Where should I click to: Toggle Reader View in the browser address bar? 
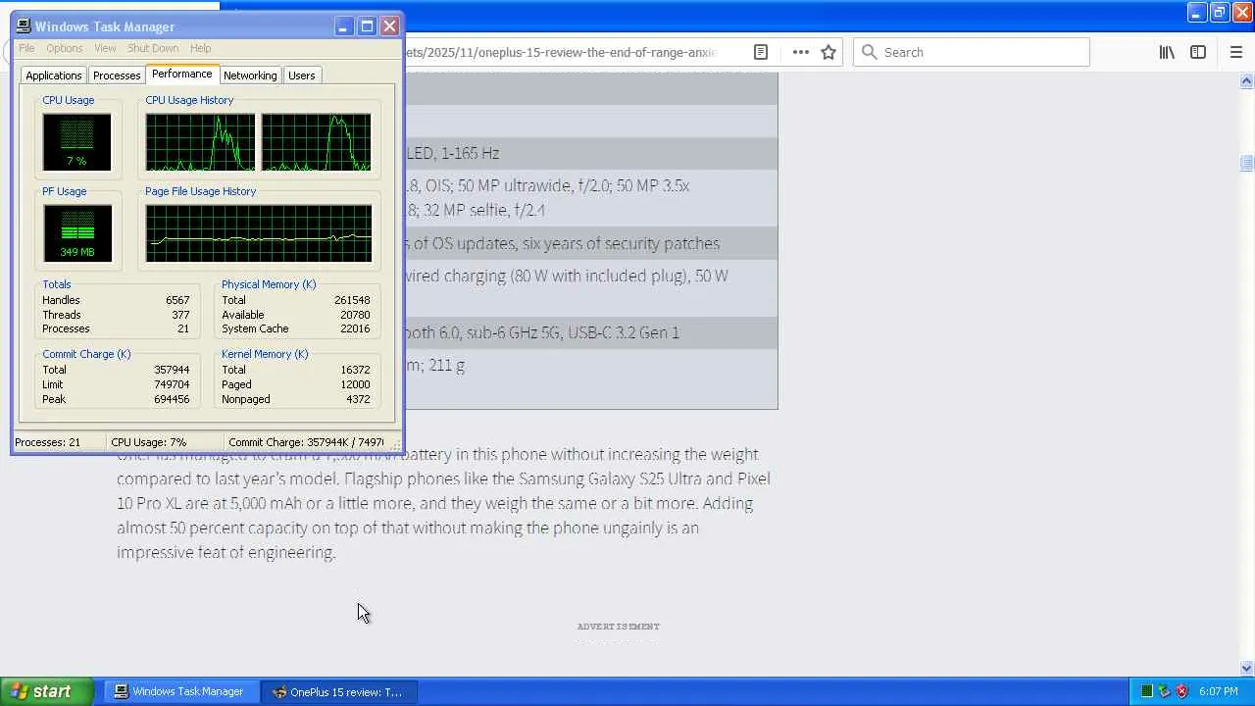[x=760, y=52]
